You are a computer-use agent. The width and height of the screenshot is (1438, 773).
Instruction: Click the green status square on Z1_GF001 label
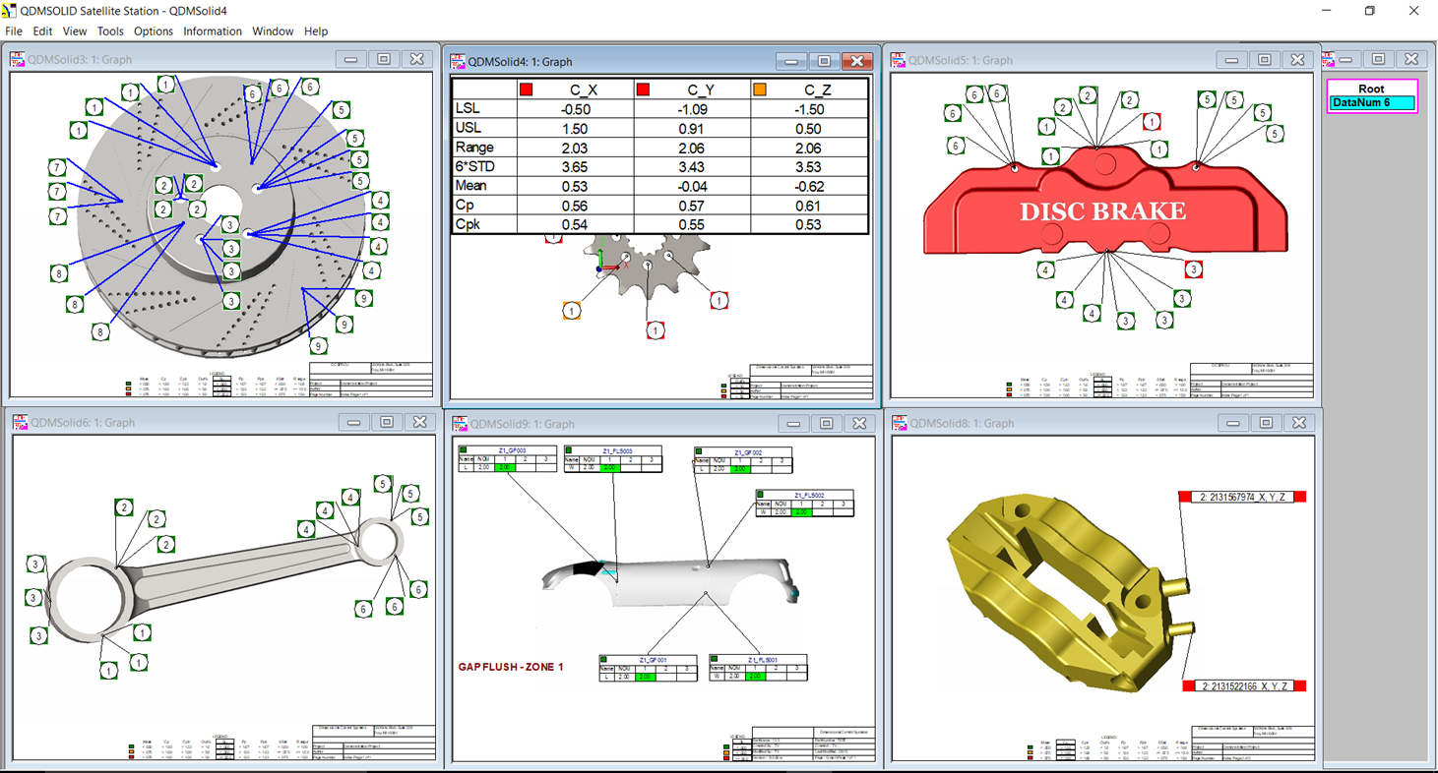tap(603, 659)
